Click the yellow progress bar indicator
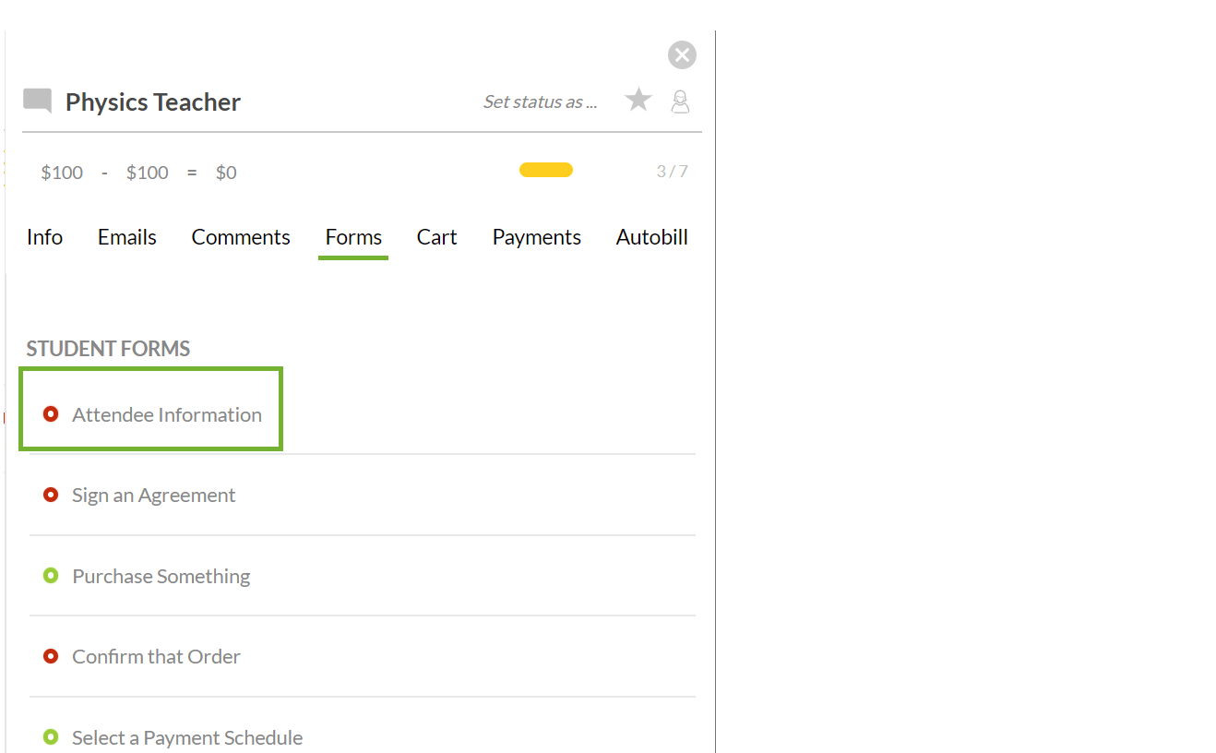The height and width of the screenshot is (753, 1216). [546, 170]
